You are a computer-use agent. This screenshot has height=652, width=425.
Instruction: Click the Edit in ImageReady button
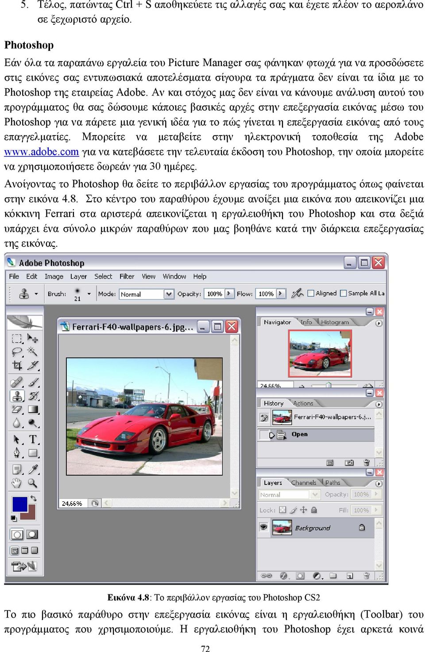click(x=24, y=566)
